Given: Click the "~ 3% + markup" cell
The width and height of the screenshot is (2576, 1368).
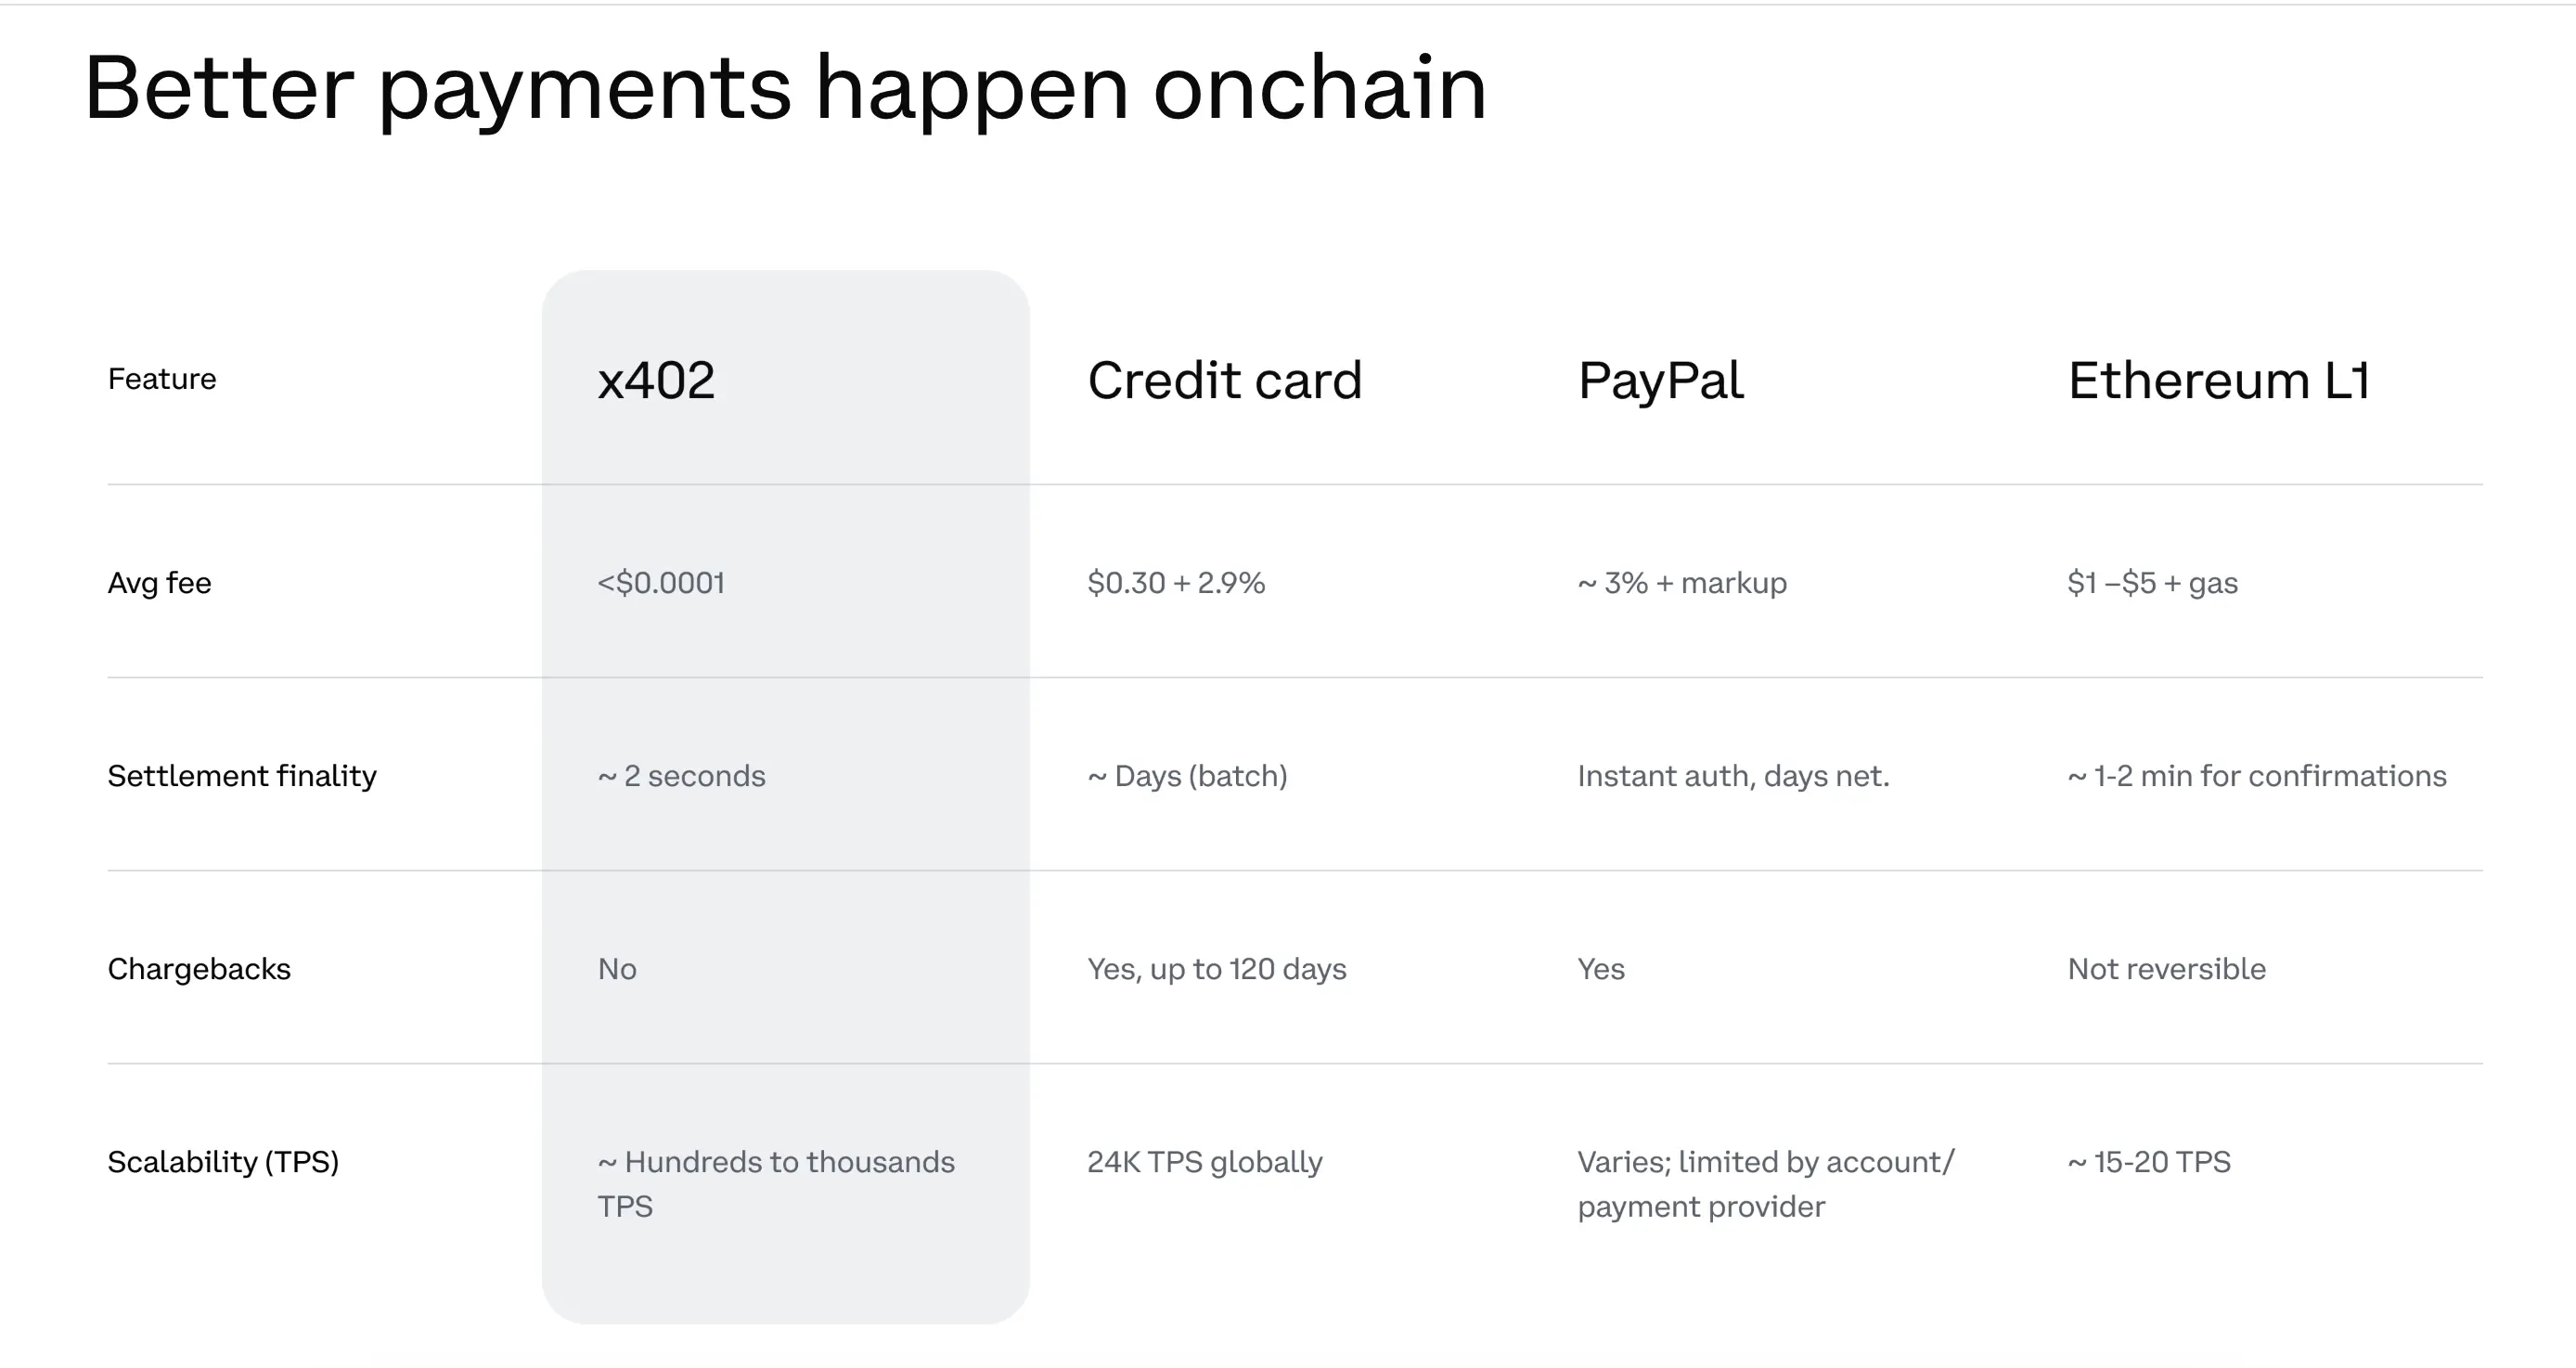Looking at the screenshot, I should [x=1682, y=582].
